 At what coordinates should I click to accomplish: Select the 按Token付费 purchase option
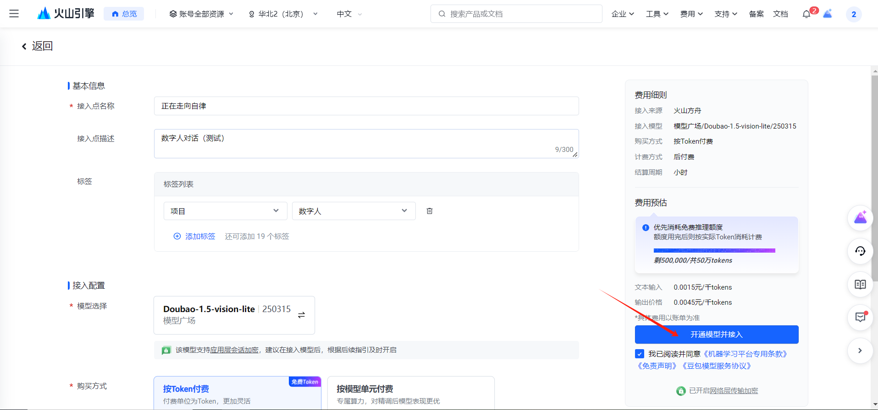237,393
